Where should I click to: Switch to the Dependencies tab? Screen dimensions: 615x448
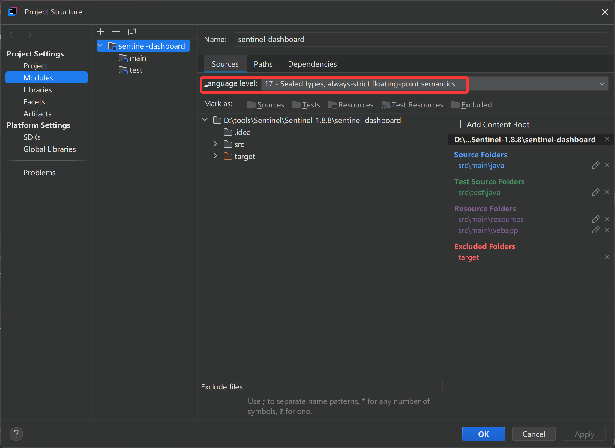tap(312, 64)
